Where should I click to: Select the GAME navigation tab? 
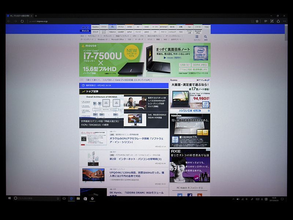click(x=146, y=27)
